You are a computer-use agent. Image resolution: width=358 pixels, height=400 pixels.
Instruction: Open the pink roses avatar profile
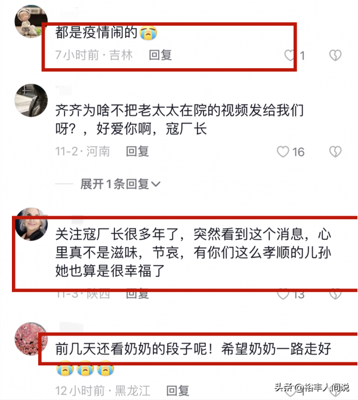[x=31, y=339]
